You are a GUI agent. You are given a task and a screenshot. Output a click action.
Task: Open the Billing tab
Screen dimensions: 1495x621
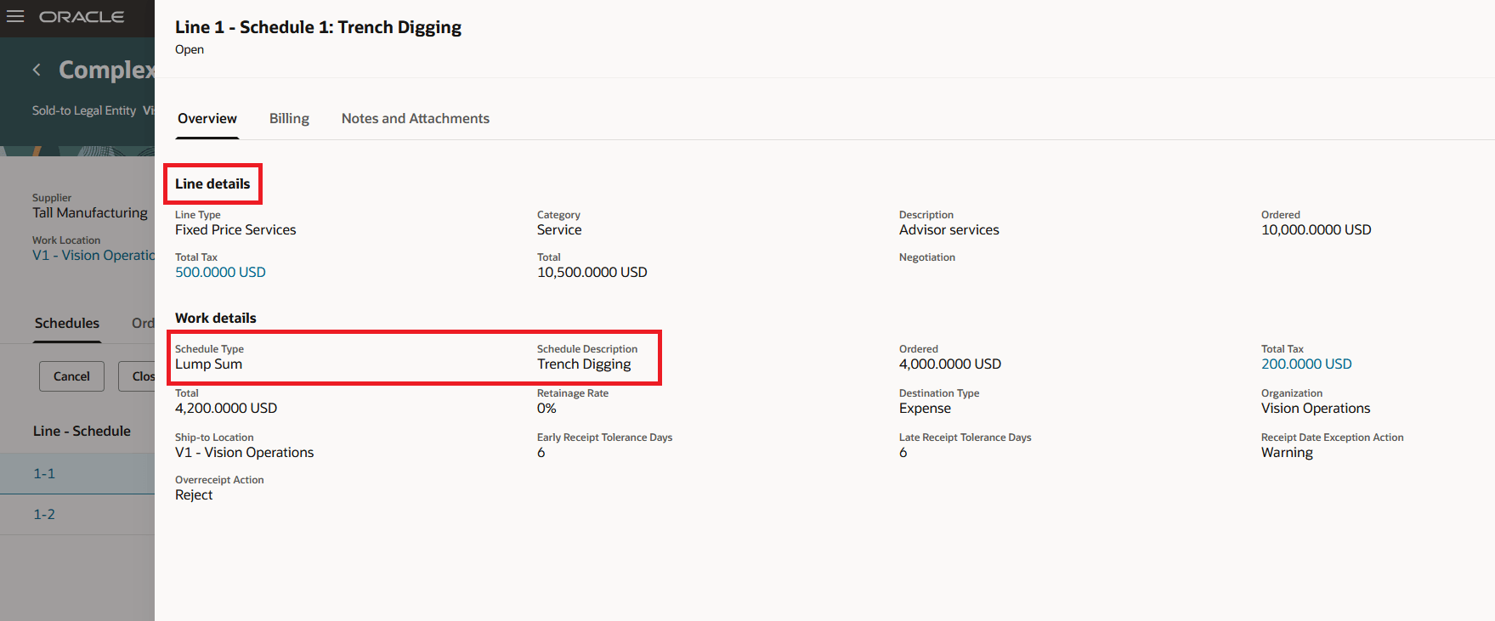coord(289,119)
